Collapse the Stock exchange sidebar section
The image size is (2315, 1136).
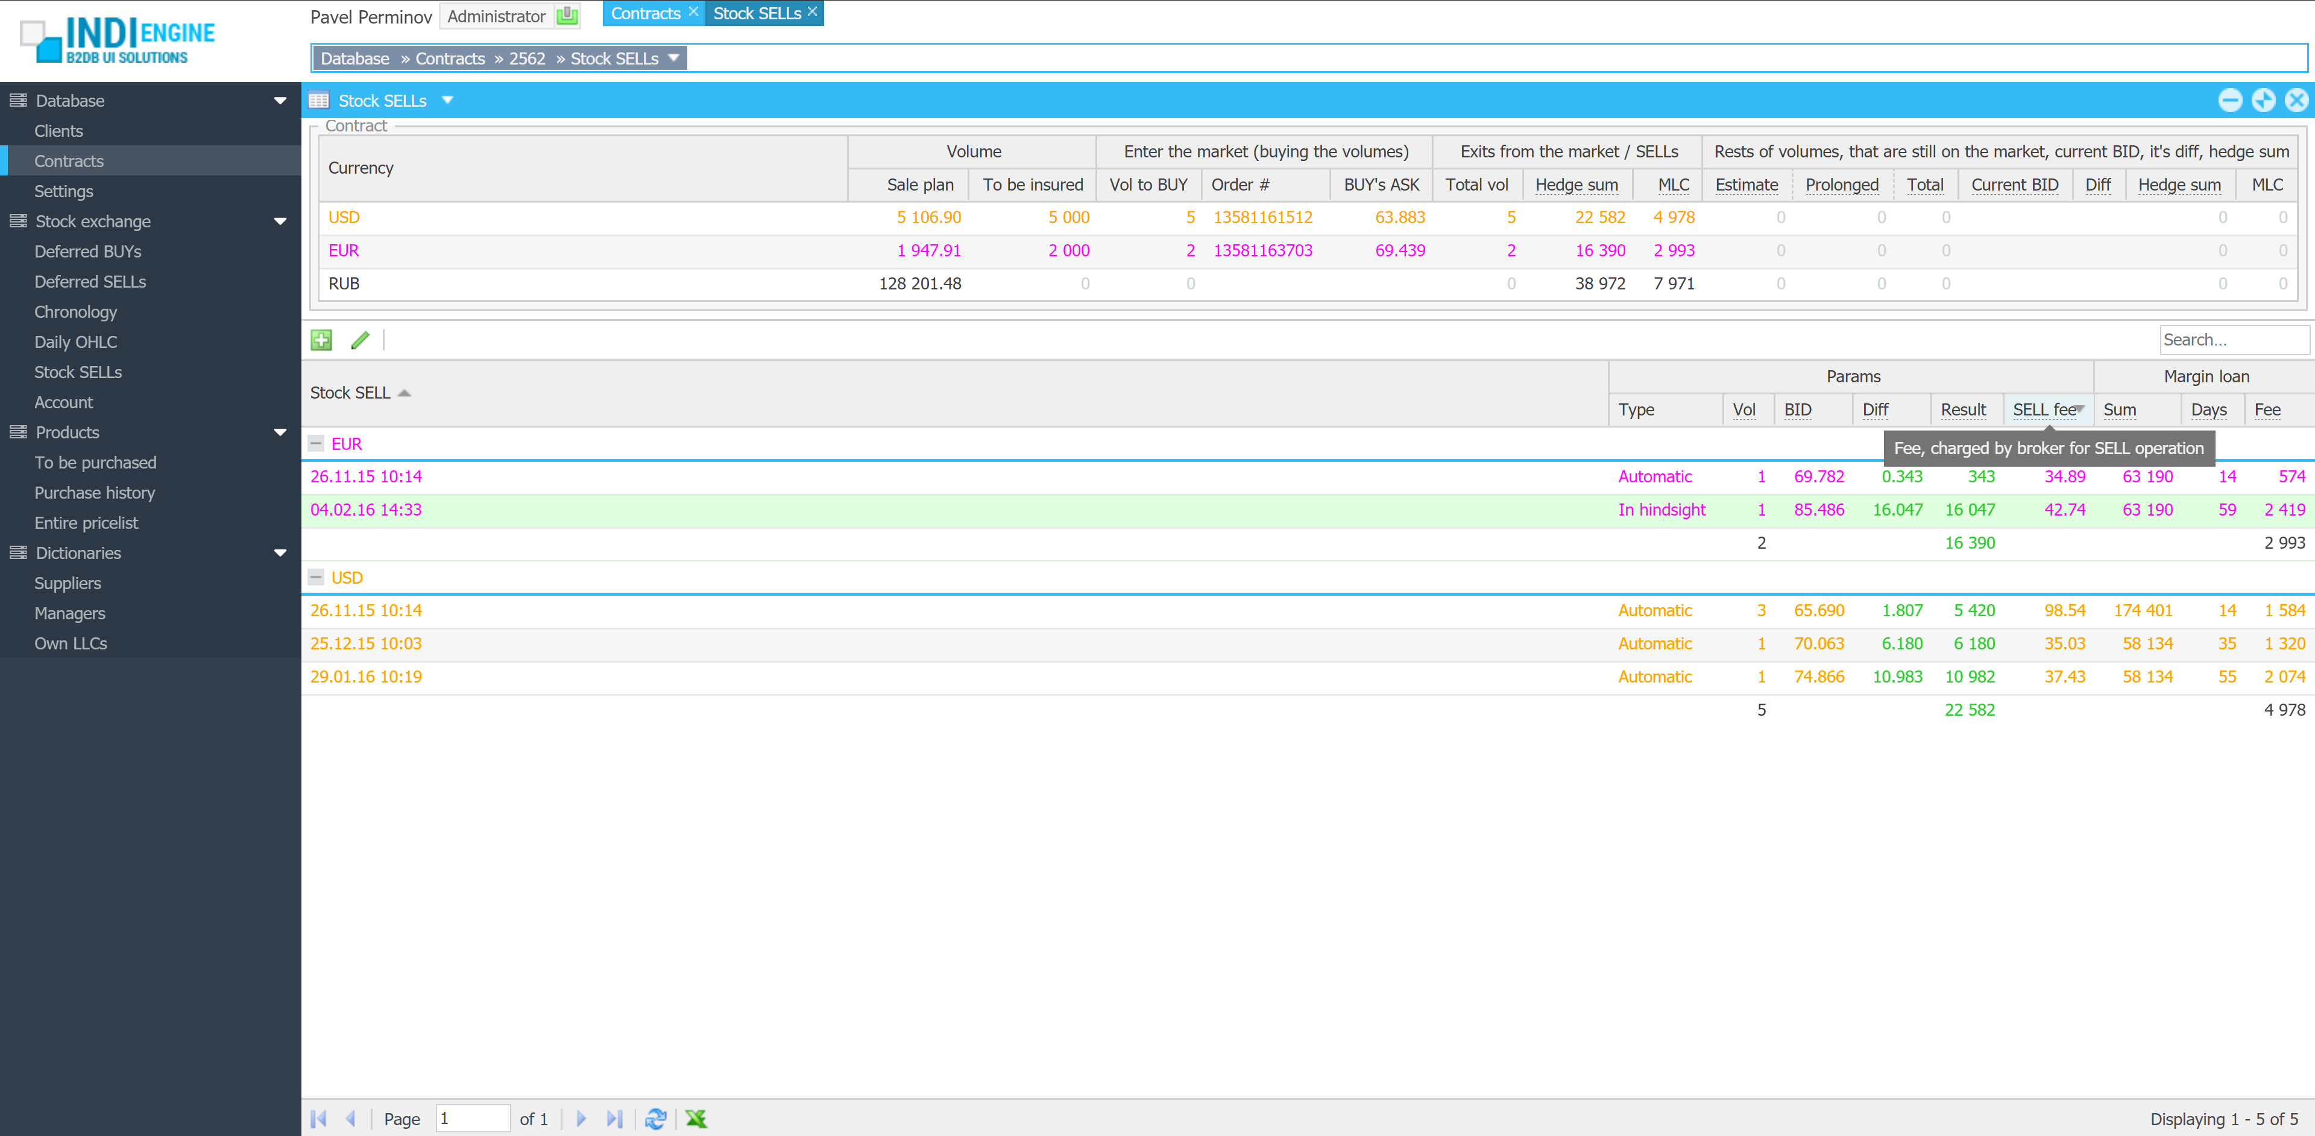(280, 221)
